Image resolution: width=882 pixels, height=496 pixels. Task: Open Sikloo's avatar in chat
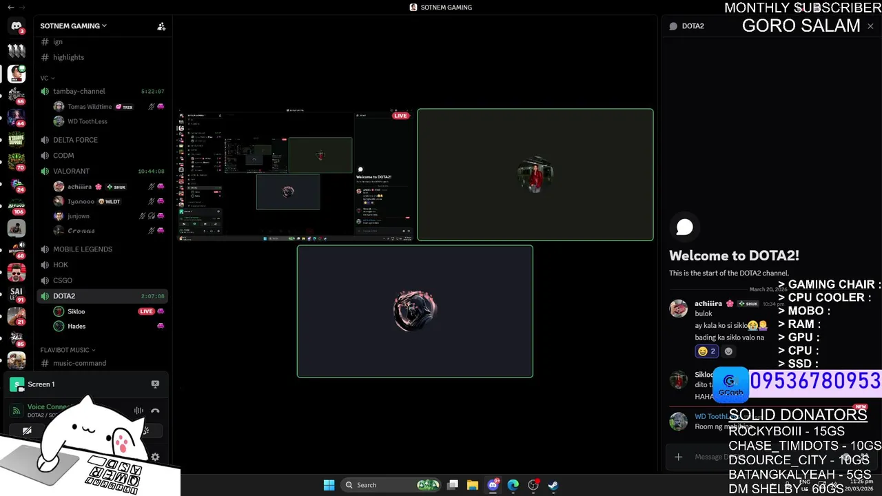(679, 380)
